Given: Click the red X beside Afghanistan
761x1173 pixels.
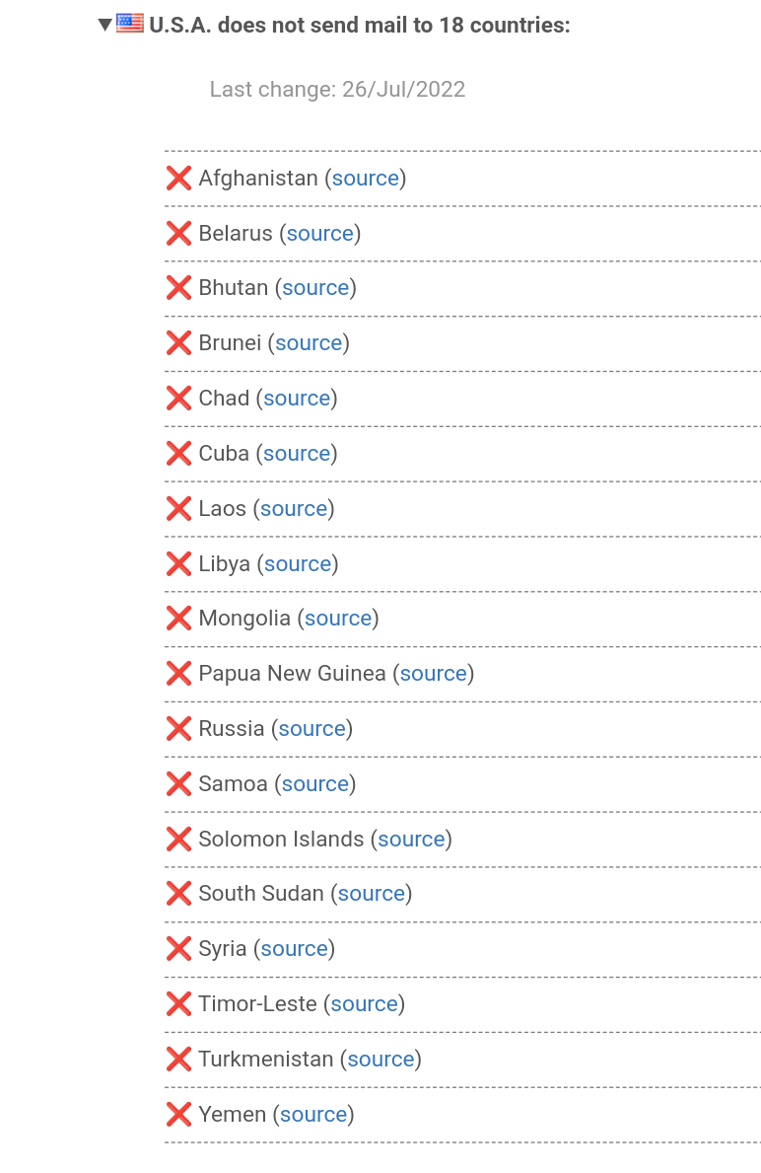Looking at the screenshot, I should click(178, 179).
